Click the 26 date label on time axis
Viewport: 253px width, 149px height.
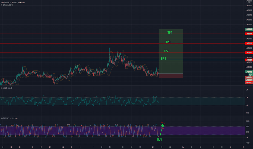(x=170, y=147)
